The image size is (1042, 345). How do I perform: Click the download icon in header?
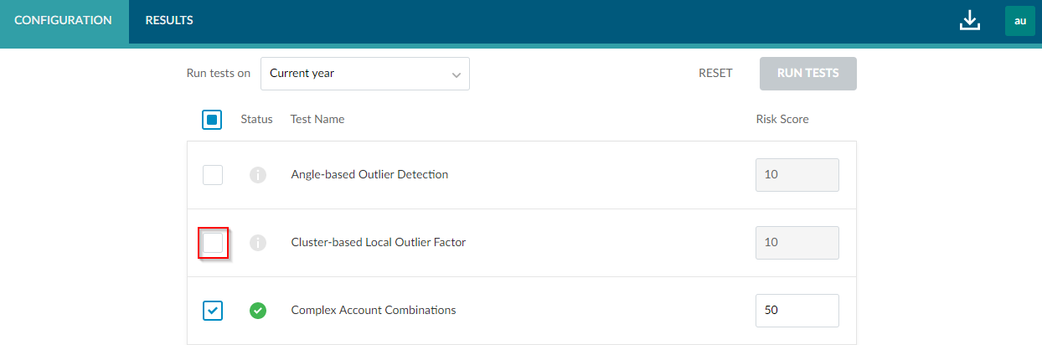click(969, 21)
